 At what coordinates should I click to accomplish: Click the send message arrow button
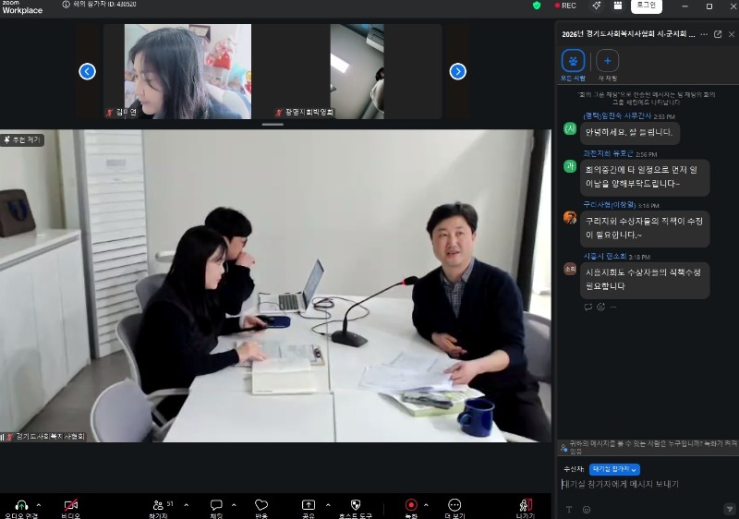729,509
